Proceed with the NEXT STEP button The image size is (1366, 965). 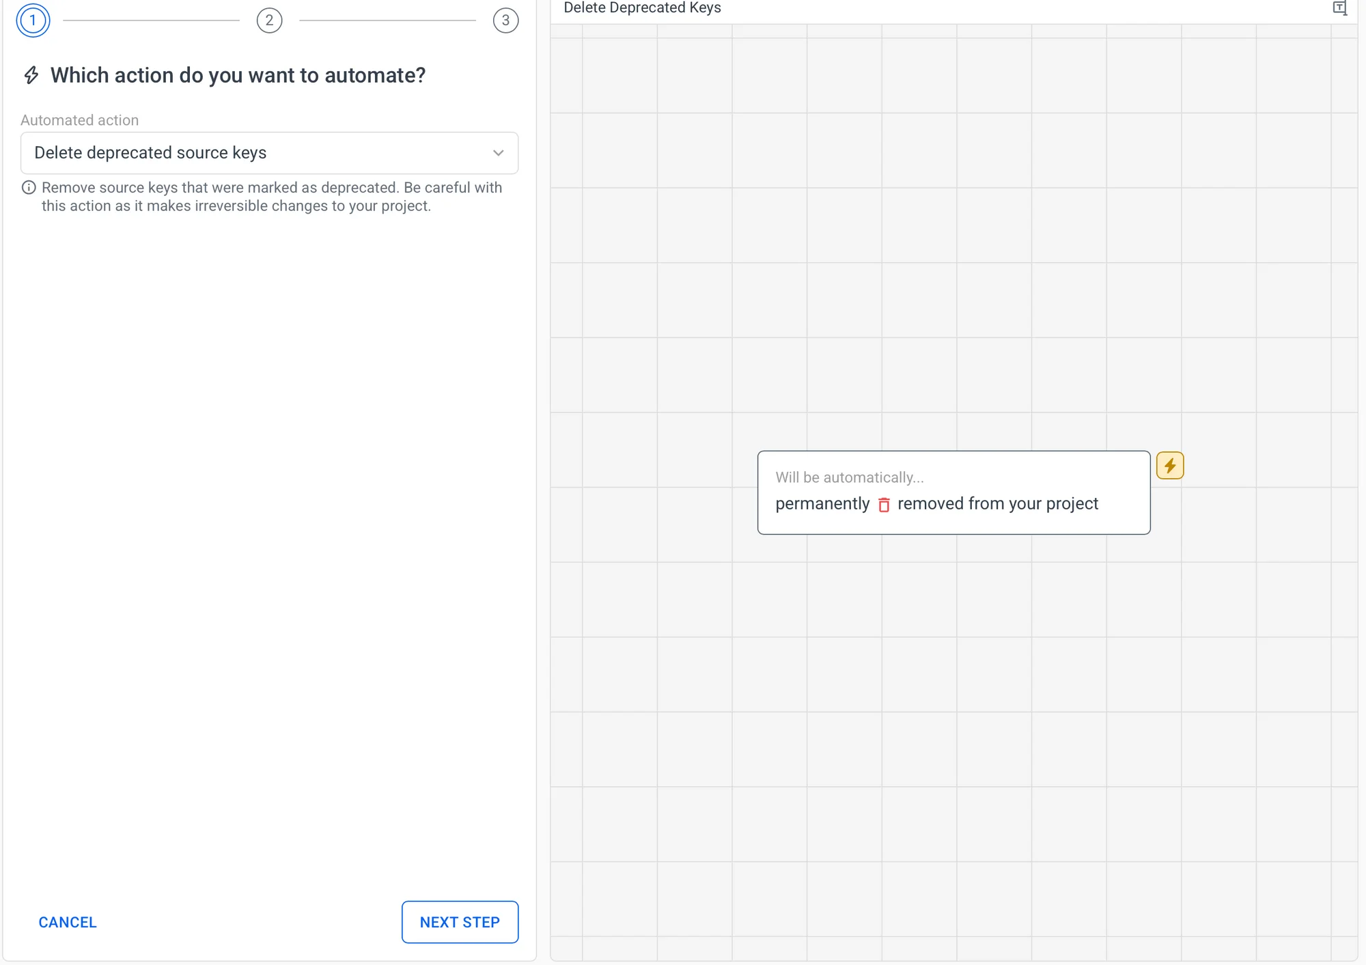460,922
